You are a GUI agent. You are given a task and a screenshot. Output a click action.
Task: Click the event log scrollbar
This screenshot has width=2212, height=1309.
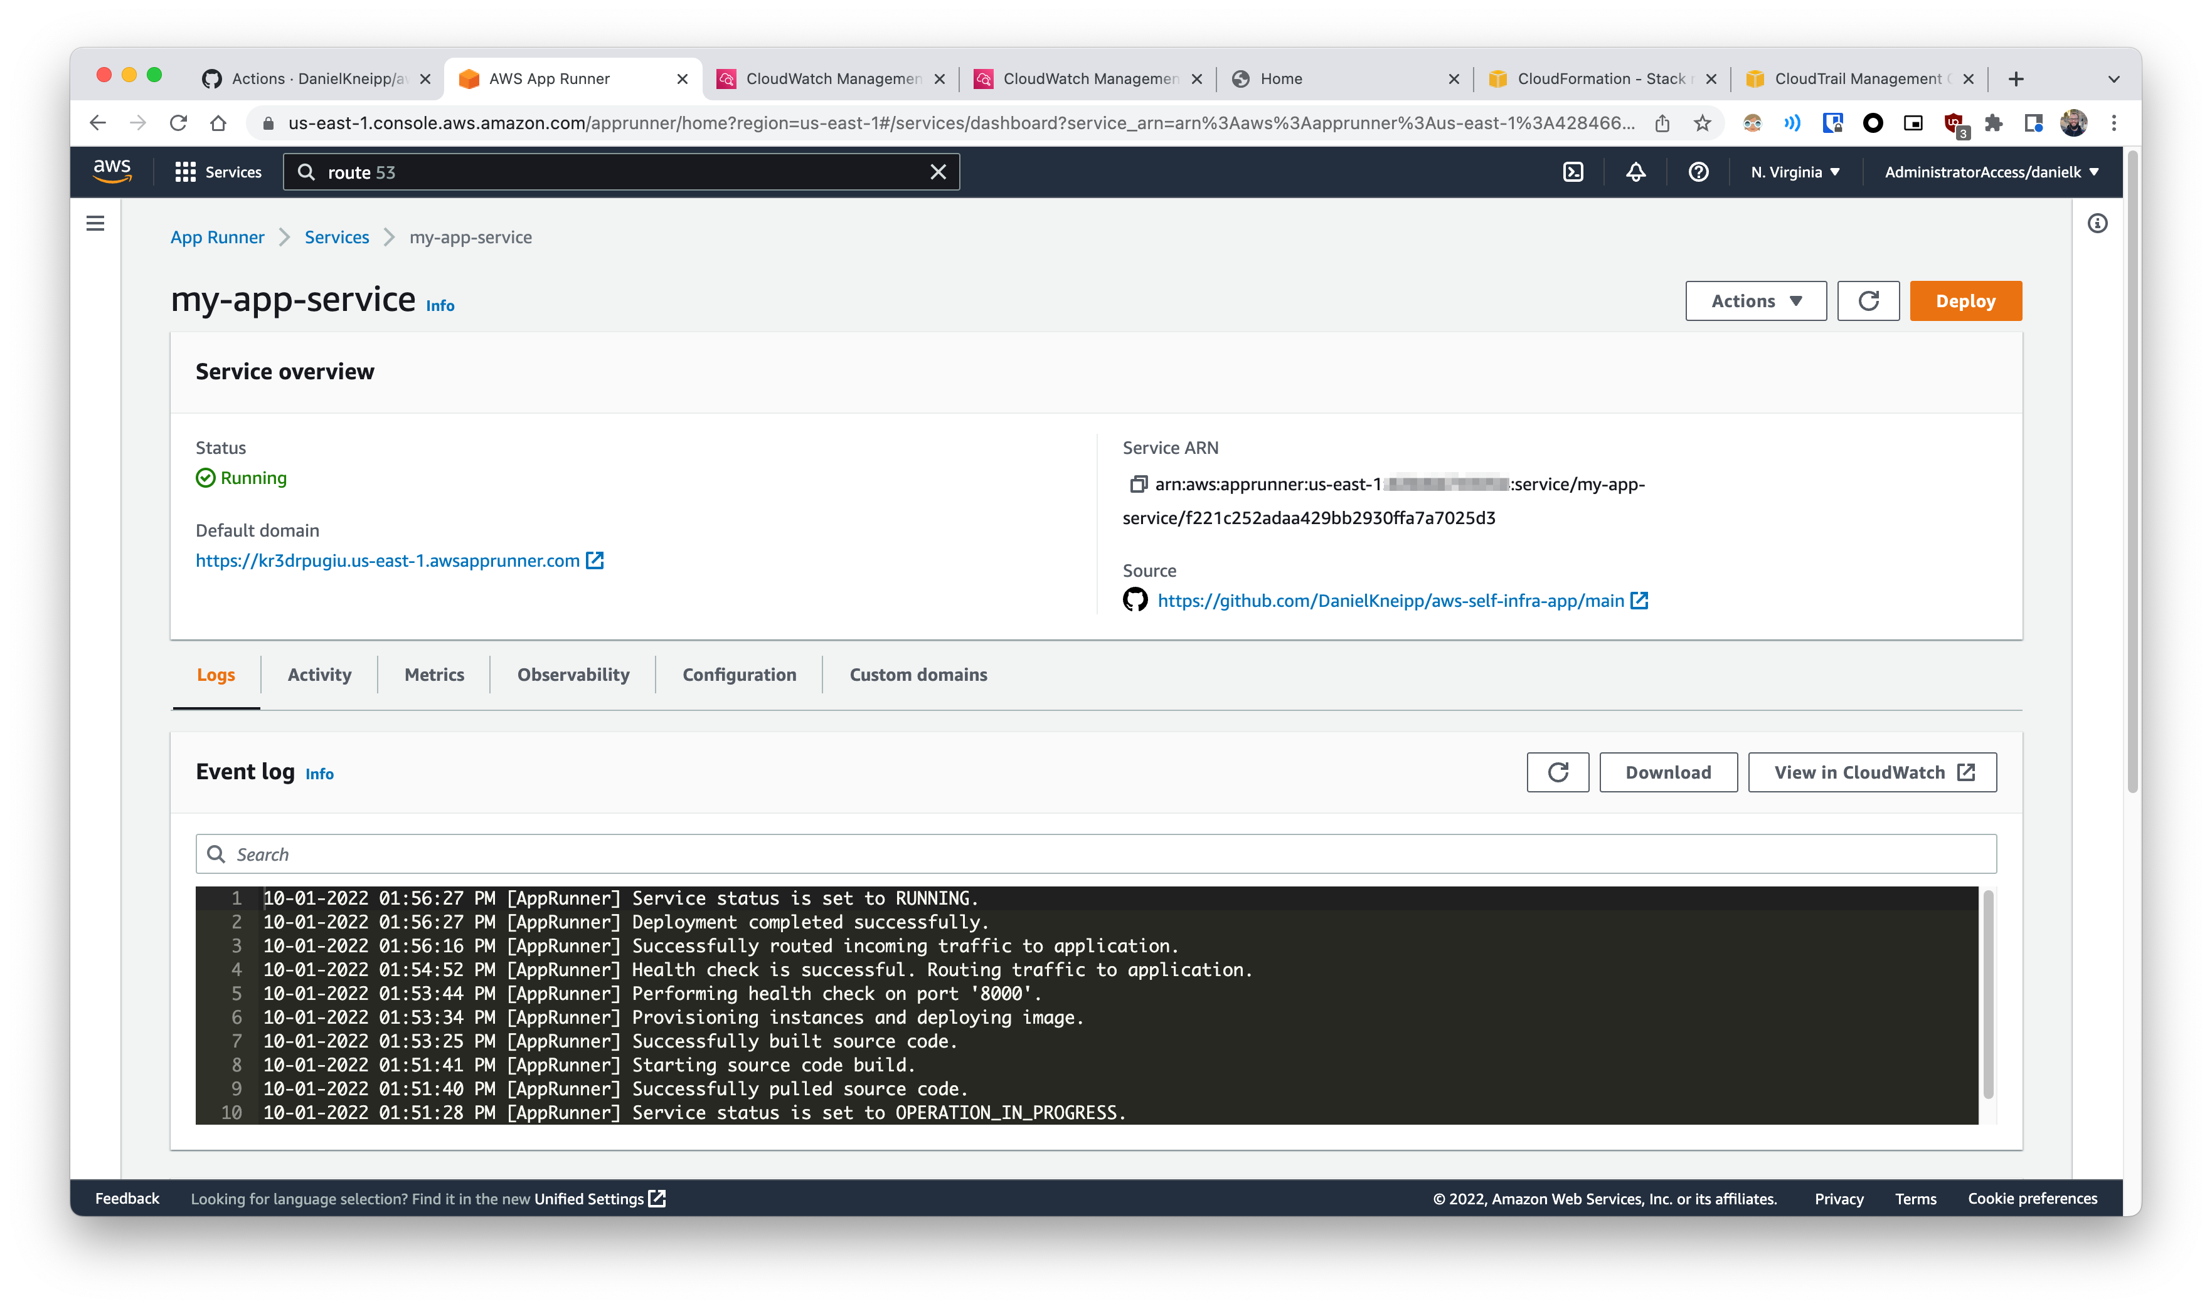(x=1988, y=994)
